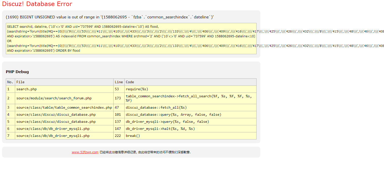The width and height of the screenshot is (384, 178).
Task: Select 'db_driver_mysqli->halt(%s, %d, %s)' cell
Action: tap(190, 129)
